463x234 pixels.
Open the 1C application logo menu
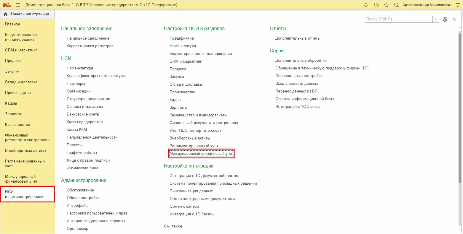pos(7,5)
